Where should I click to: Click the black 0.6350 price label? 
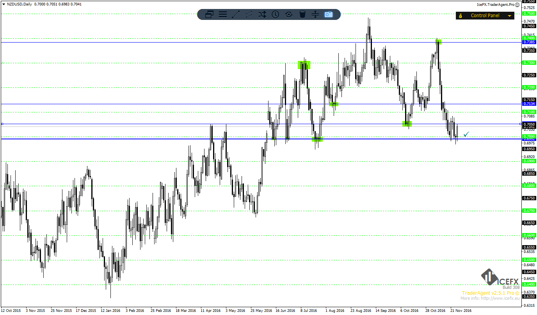pyautogui.click(x=529, y=297)
